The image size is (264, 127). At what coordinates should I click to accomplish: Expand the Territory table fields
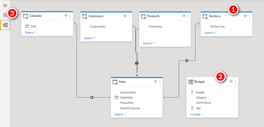pos(210,33)
